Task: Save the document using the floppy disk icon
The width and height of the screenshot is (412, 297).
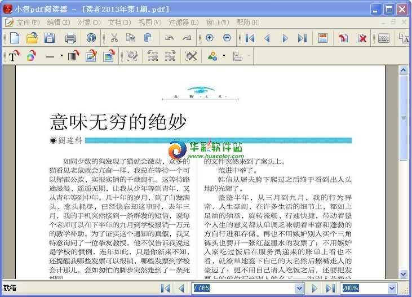Action: tap(50, 38)
